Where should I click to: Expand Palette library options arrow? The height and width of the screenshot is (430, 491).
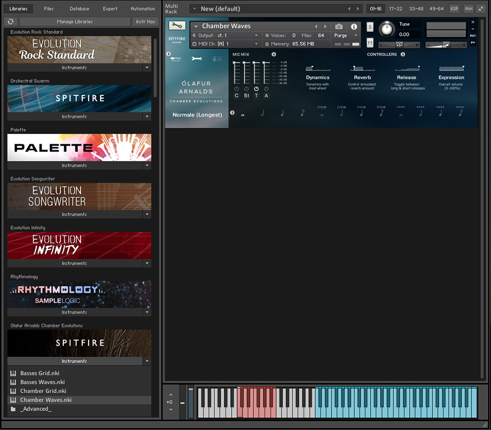pyautogui.click(x=147, y=166)
